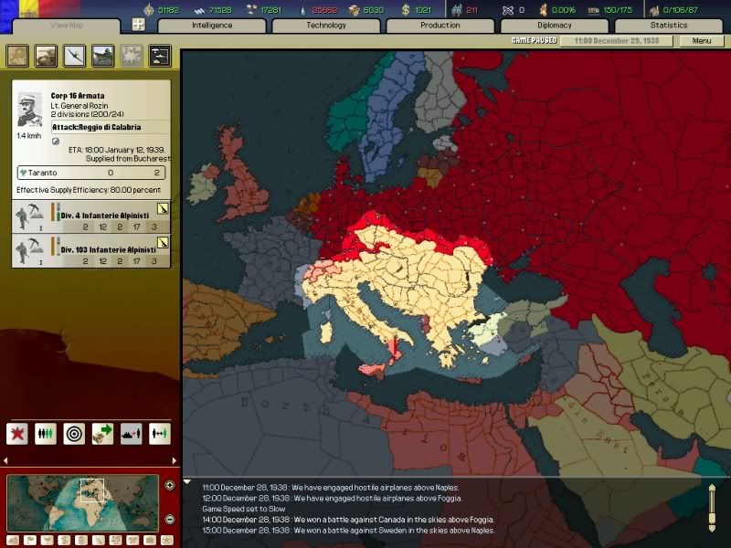Image resolution: width=731 pixels, height=548 pixels.
Task: Click log line about Sweden above Naples
Action: pos(348,531)
